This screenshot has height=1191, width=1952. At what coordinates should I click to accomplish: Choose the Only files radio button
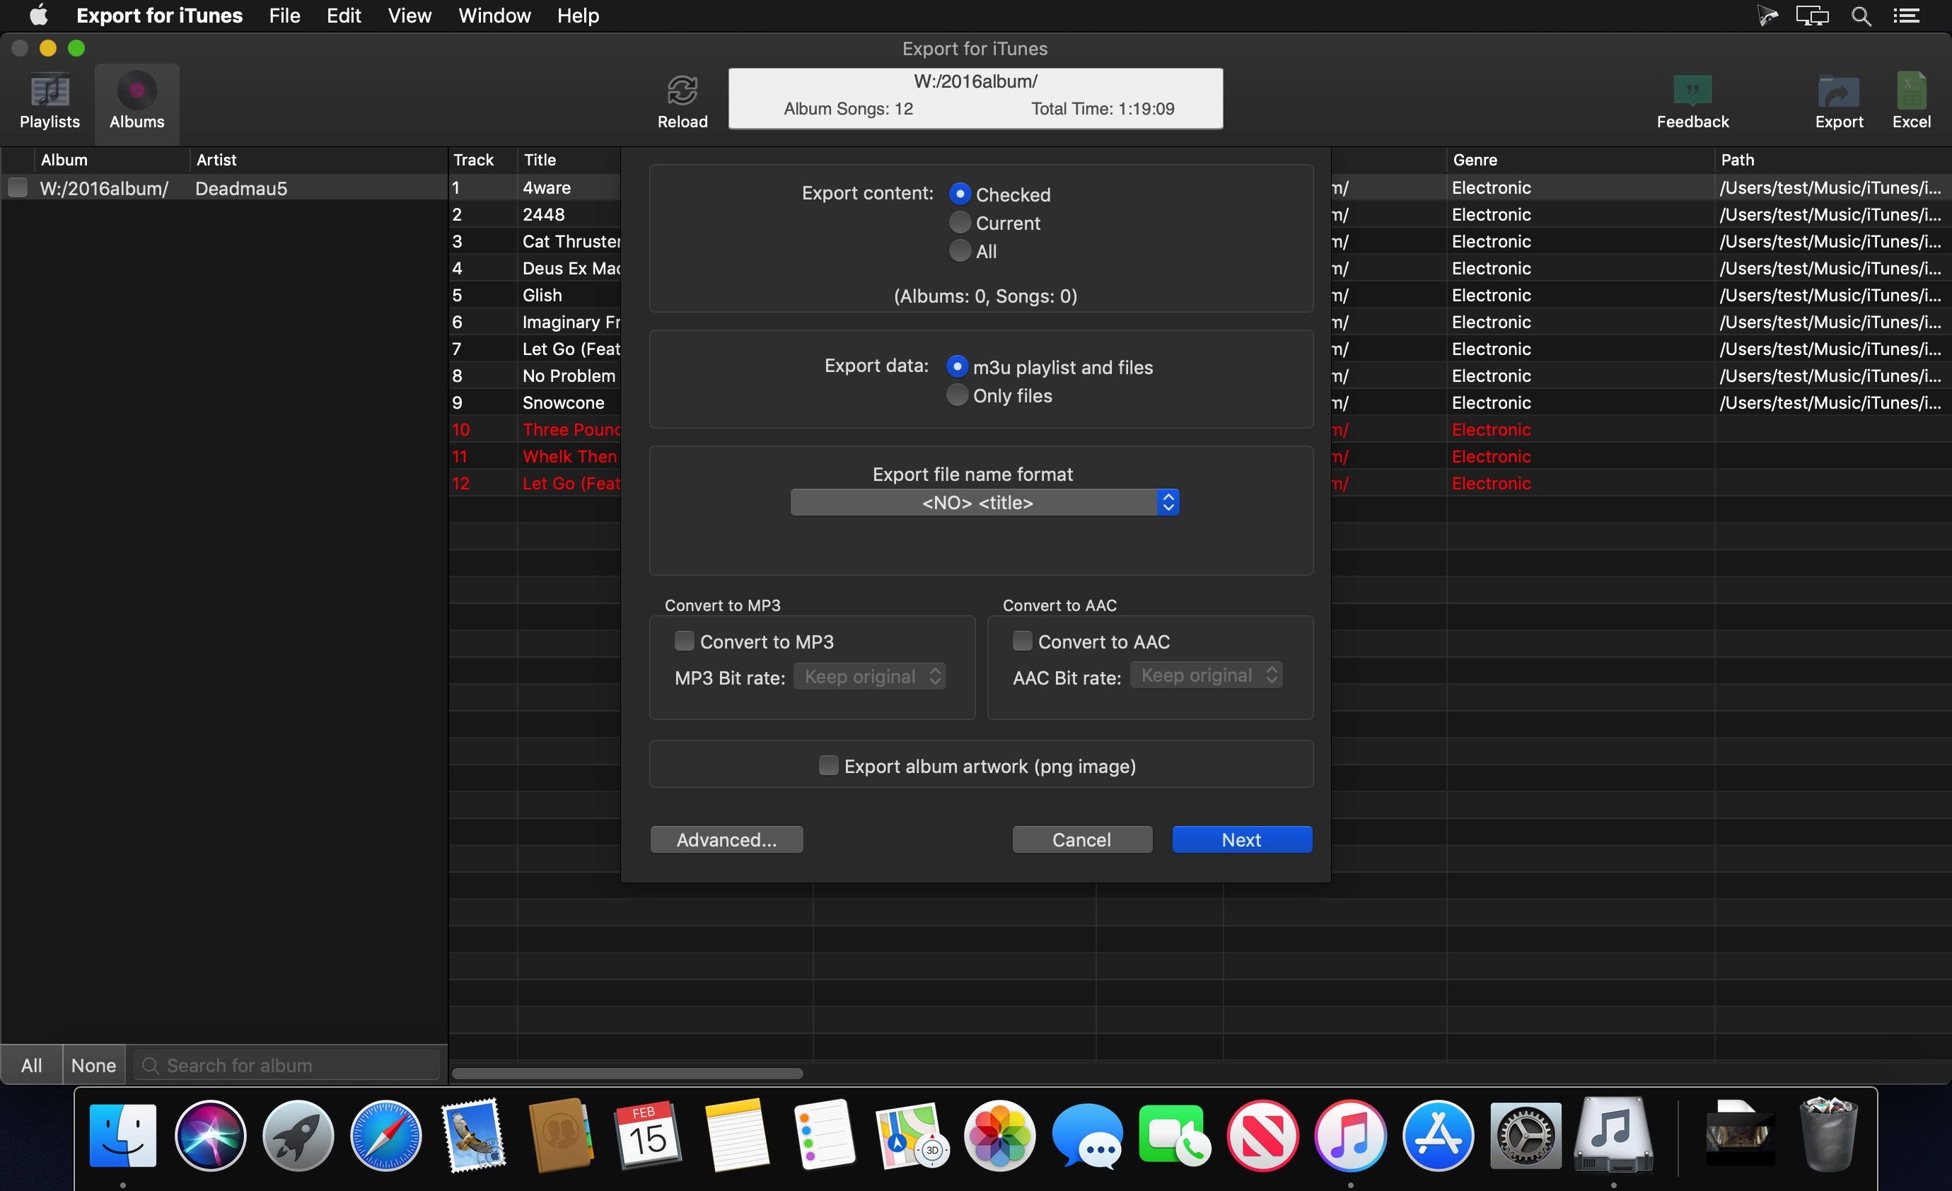pyautogui.click(x=957, y=395)
